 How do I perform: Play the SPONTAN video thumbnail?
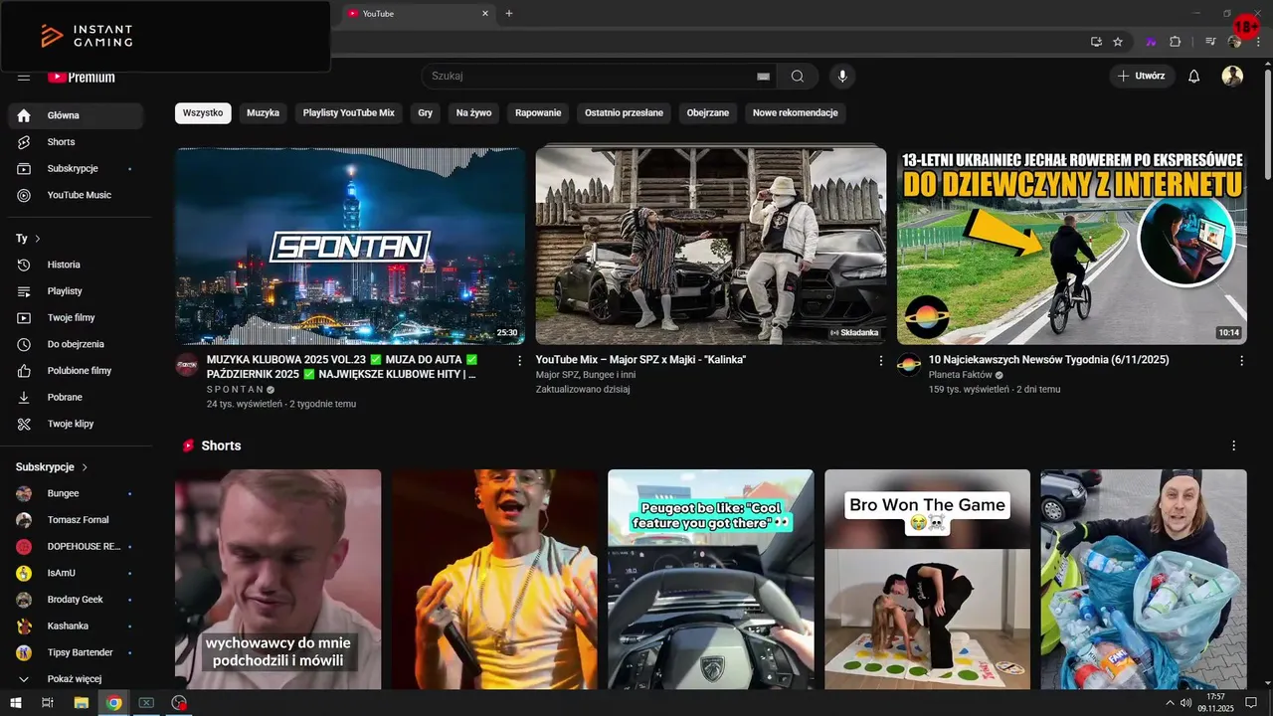pyautogui.click(x=350, y=246)
